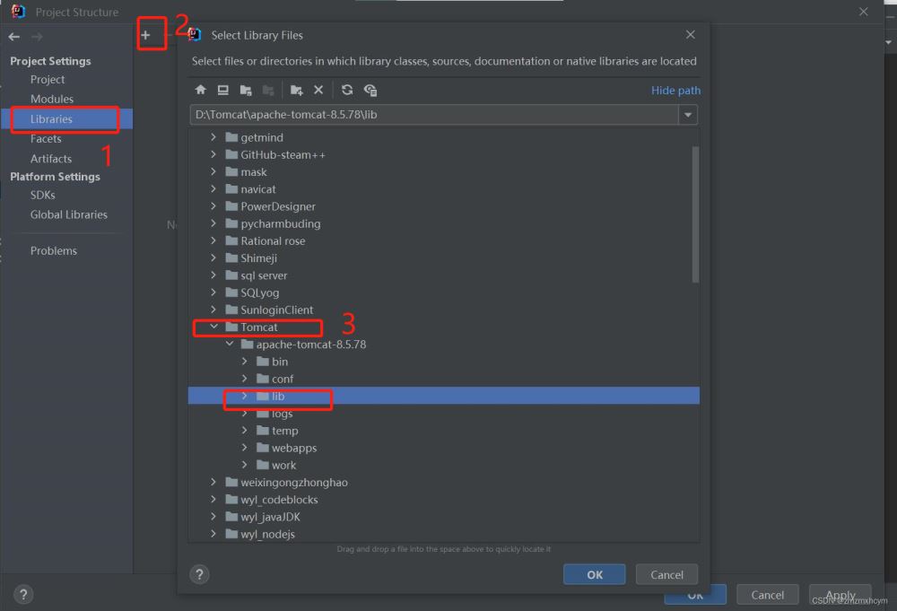The image size is (897, 611).
Task: Select the logs folder
Action: click(282, 413)
